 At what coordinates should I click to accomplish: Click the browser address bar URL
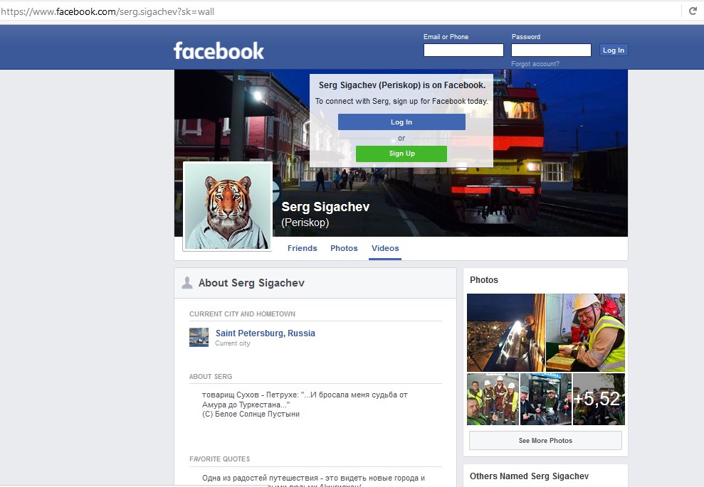pyautogui.click(x=107, y=11)
